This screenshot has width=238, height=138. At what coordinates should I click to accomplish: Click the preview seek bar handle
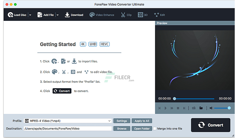click(175, 99)
